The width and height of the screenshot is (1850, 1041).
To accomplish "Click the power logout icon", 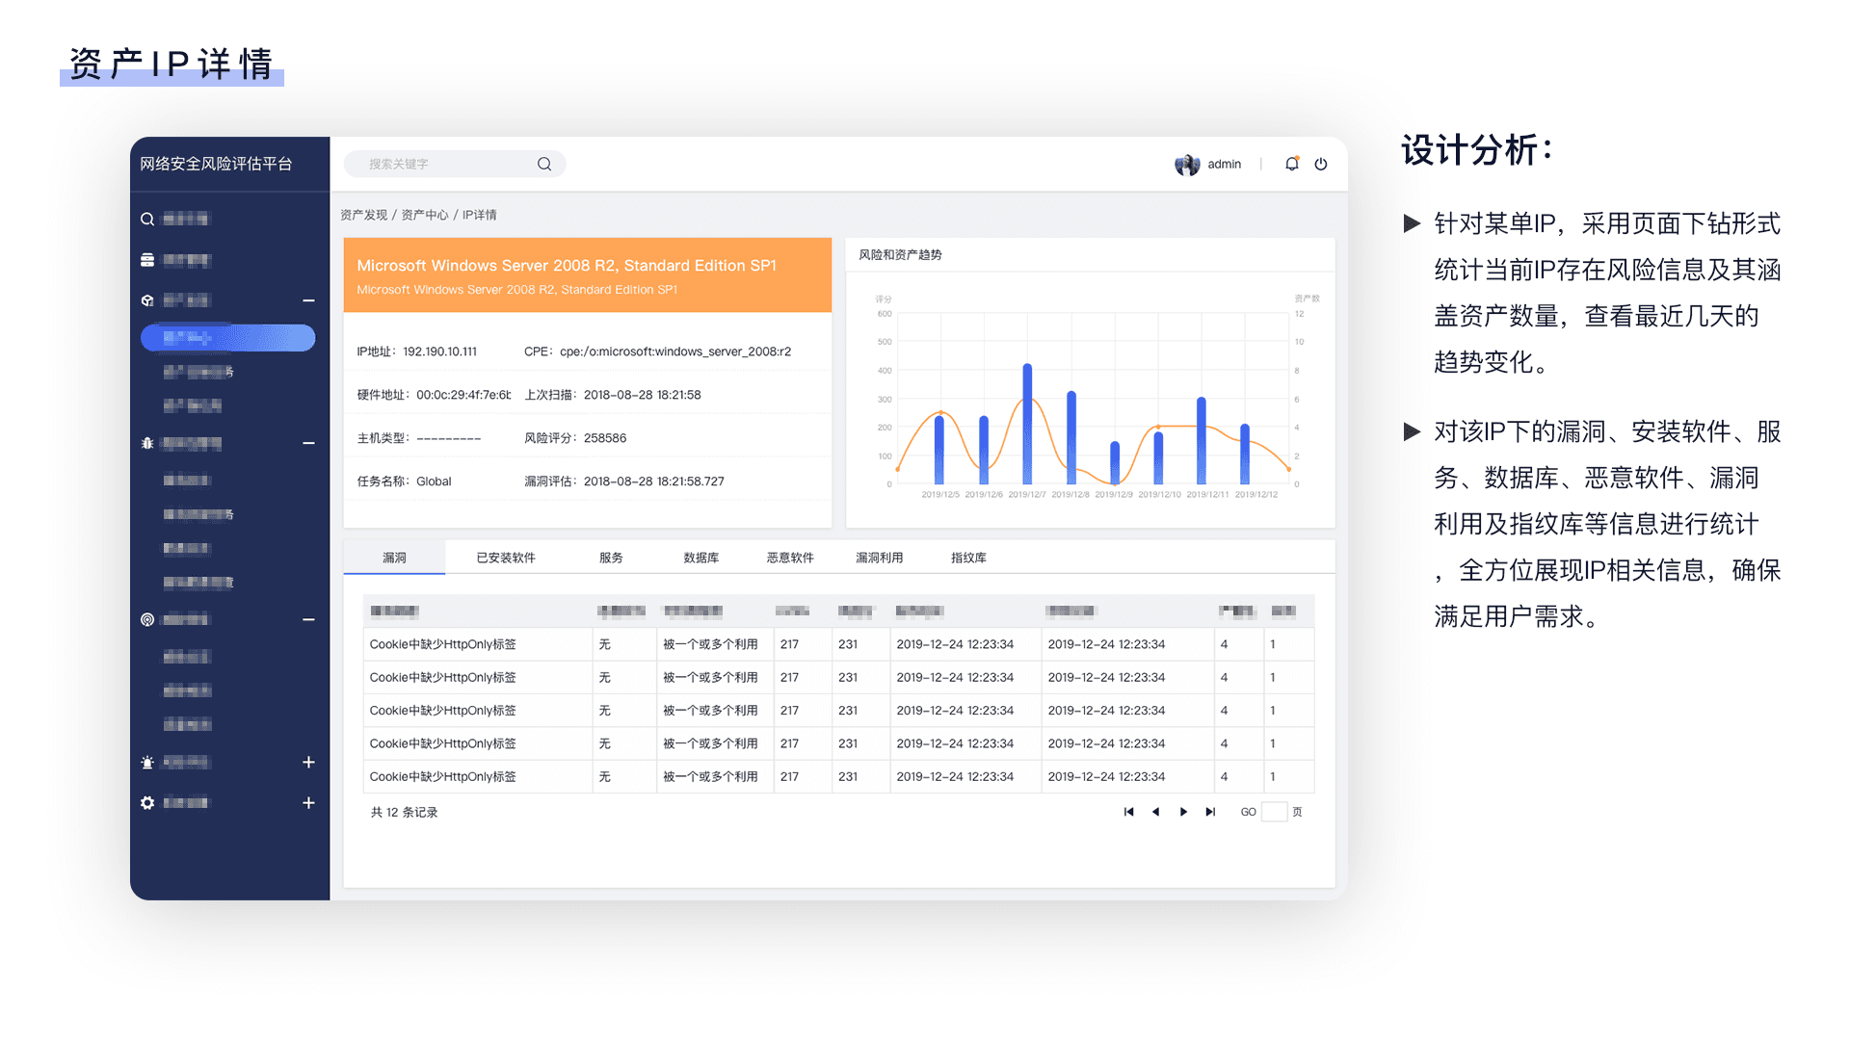I will pyautogui.click(x=1321, y=164).
